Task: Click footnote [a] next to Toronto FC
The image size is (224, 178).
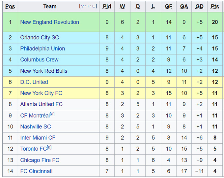Action: pyautogui.click(x=49, y=147)
